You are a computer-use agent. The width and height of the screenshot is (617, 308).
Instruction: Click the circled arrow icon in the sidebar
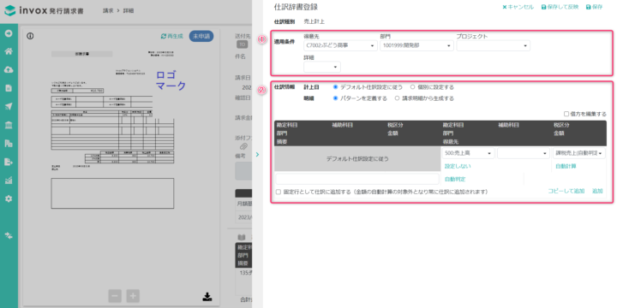[9, 33]
